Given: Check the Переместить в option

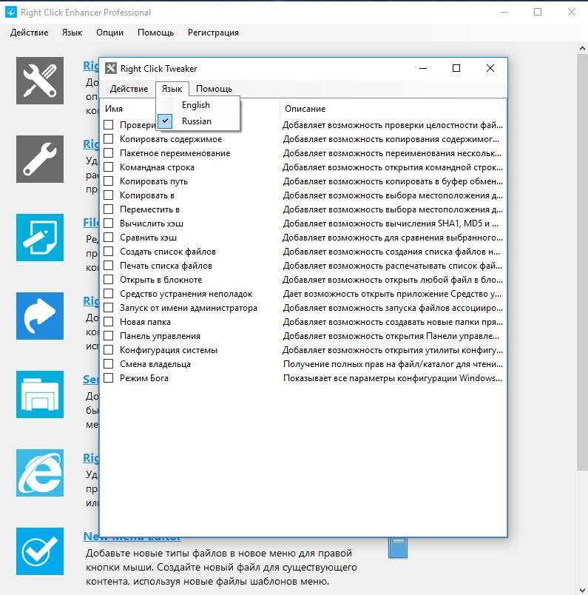Looking at the screenshot, I should [x=109, y=209].
